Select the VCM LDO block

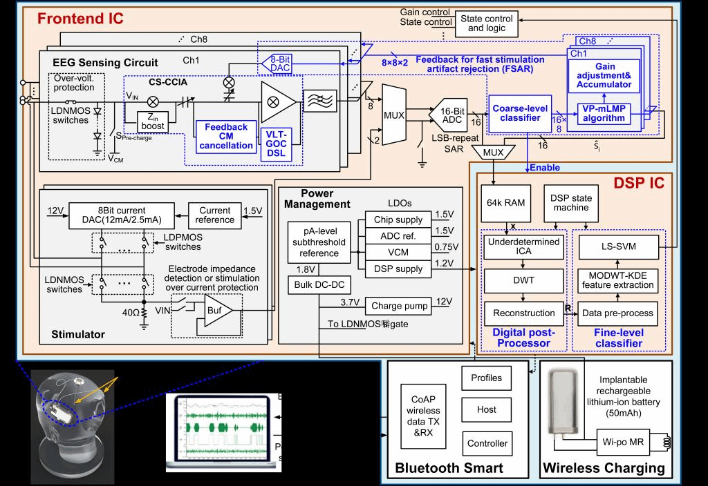[398, 253]
